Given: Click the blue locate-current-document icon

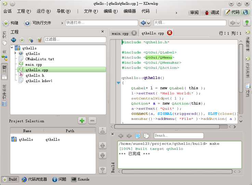Looking at the screenshot, I should coord(13,40).
